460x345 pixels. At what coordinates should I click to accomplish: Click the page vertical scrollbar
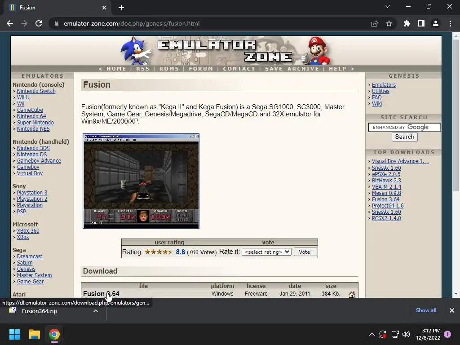tap(456, 115)
